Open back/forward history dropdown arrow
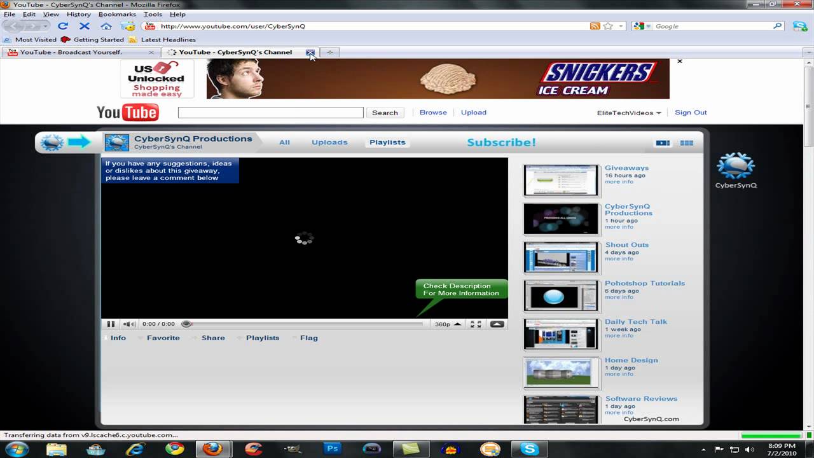 point(45,26)
